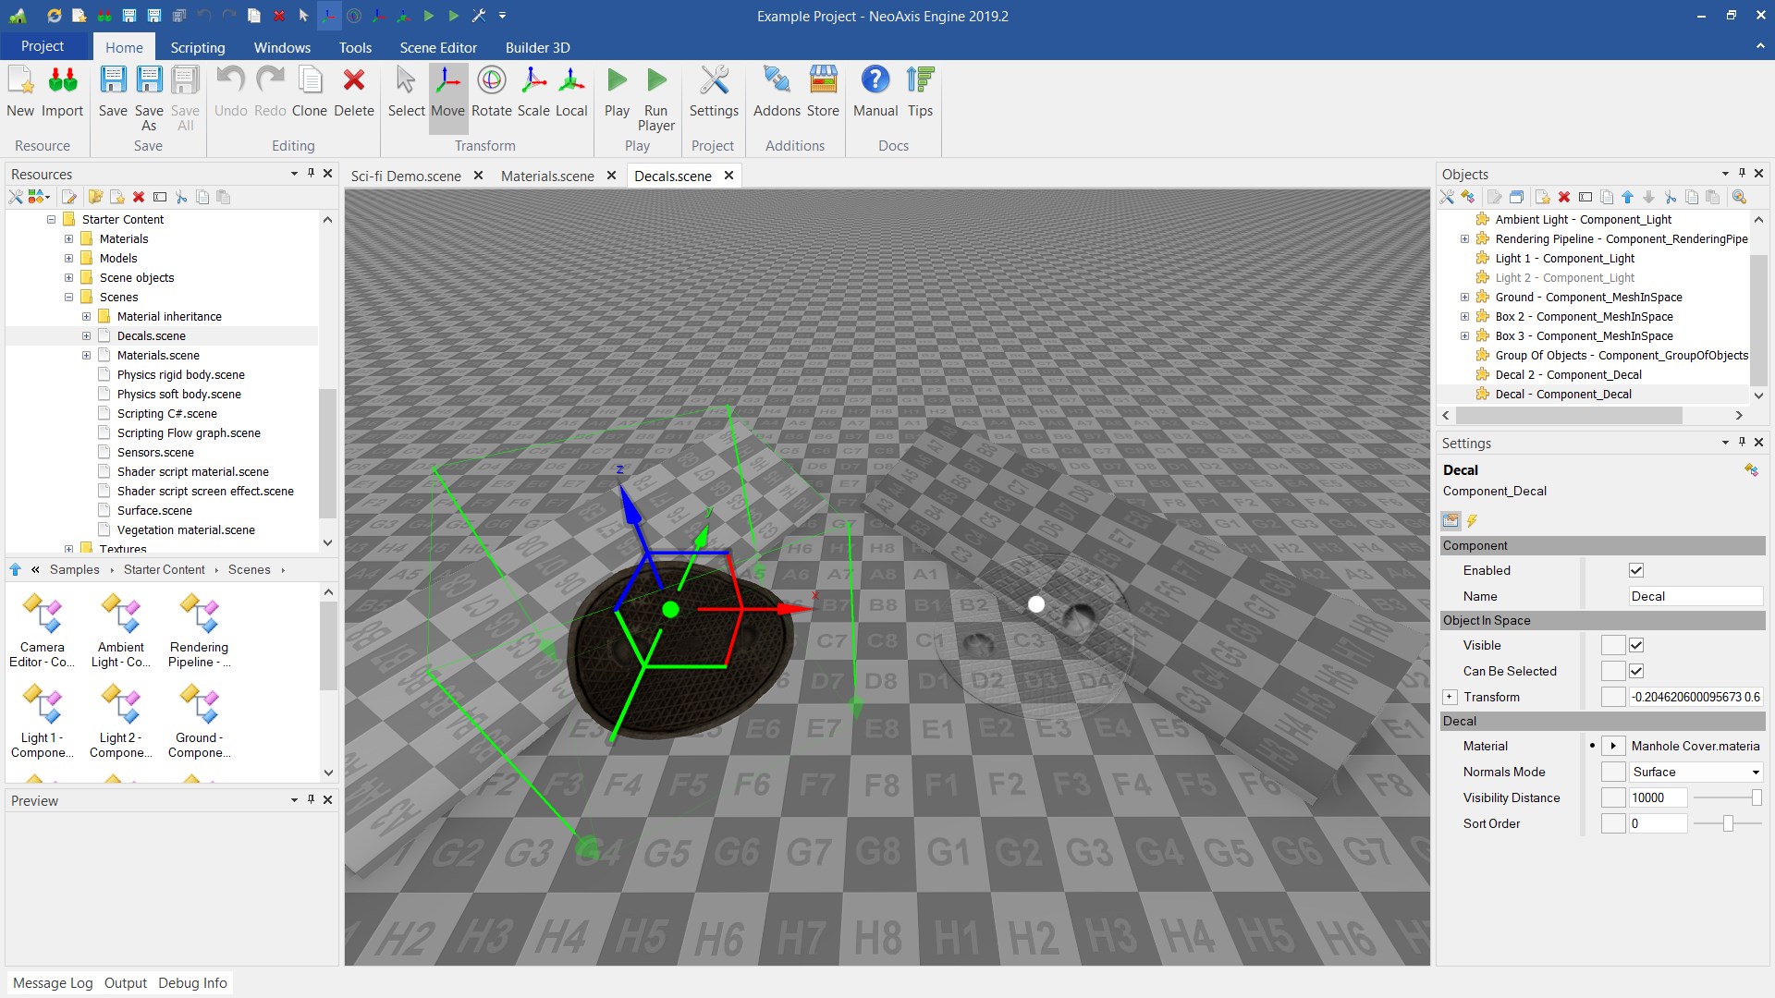Open the Message Log panel

pyautogui.click(x=53, y=982)
